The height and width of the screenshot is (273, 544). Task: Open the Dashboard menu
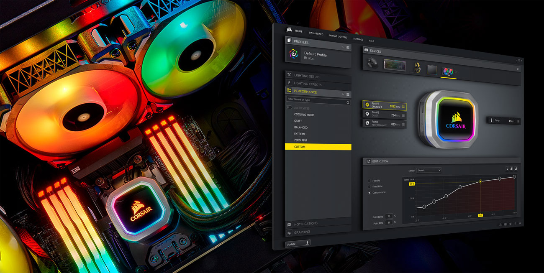(316, 33)
